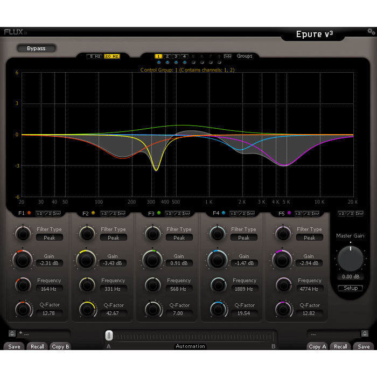Select channel tab 3

(176, 56)
